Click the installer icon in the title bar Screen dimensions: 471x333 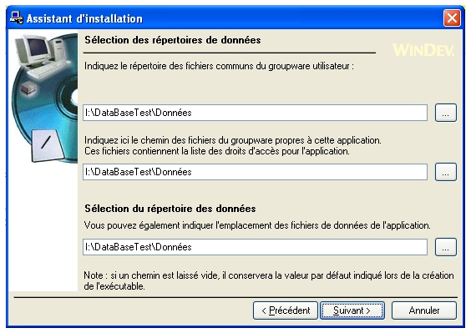(x=16, y=18)
